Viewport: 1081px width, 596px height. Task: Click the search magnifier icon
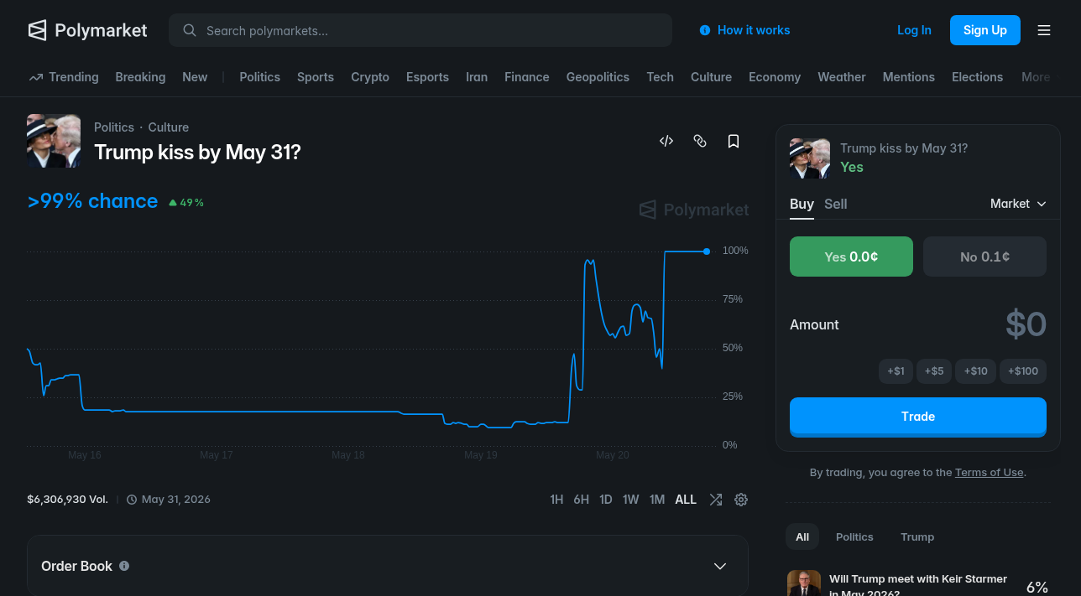(x=190, y=30)
